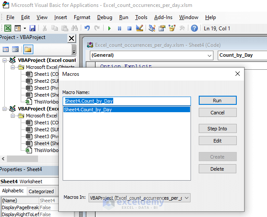Click Delete button in Macros dialog
The height and width of the screenshot is (217, 267).
[217, 169]
